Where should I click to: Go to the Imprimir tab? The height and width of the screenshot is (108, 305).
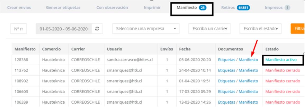point(152,8)
